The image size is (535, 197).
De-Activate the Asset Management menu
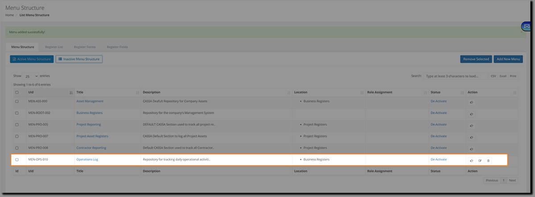439,101
